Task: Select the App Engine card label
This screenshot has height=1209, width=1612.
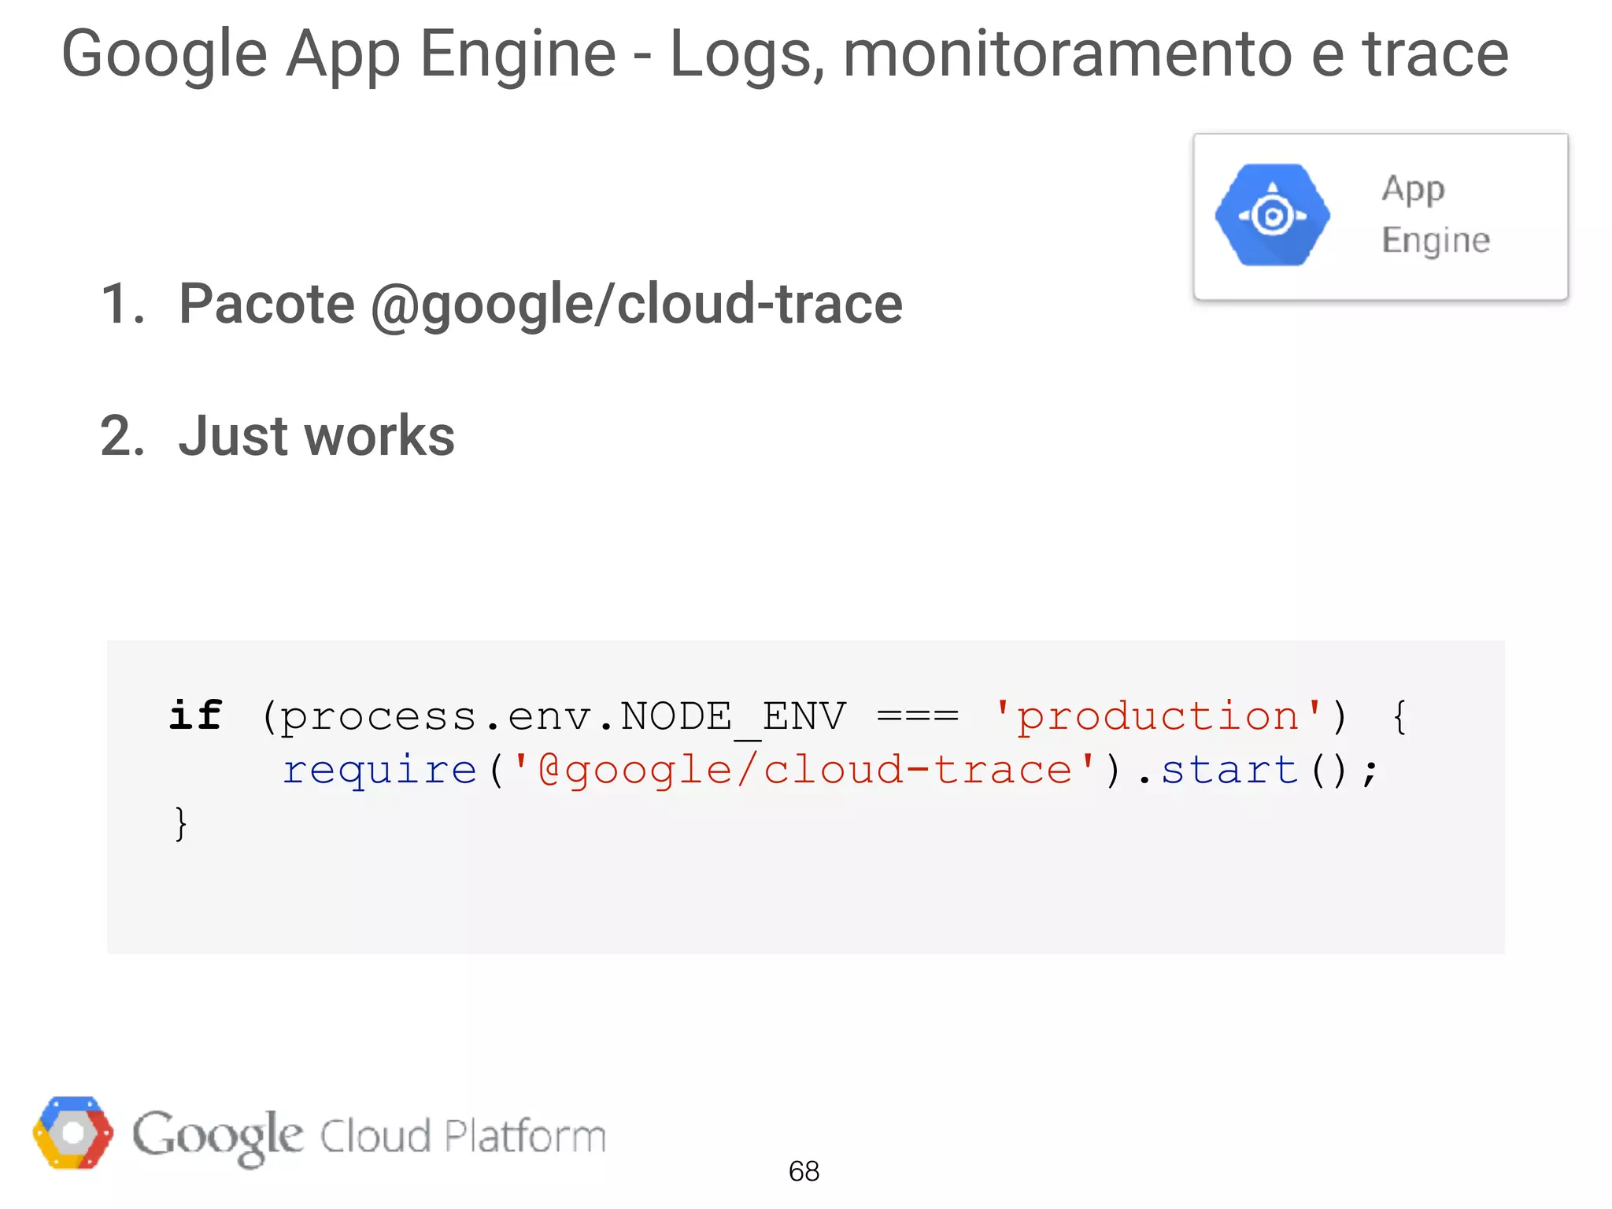Action: 1436,214
